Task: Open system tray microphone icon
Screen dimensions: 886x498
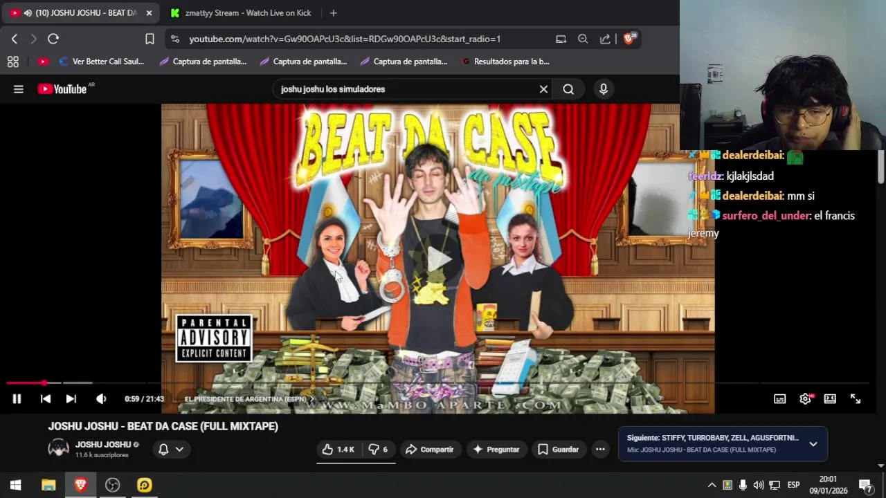Action: [x=743, y=485]
